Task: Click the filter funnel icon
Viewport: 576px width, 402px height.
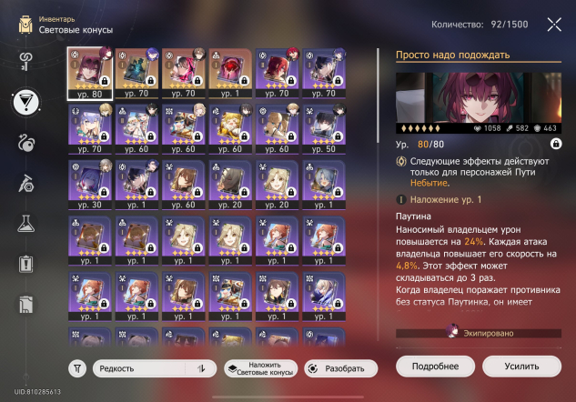Action: click(77, 368)
